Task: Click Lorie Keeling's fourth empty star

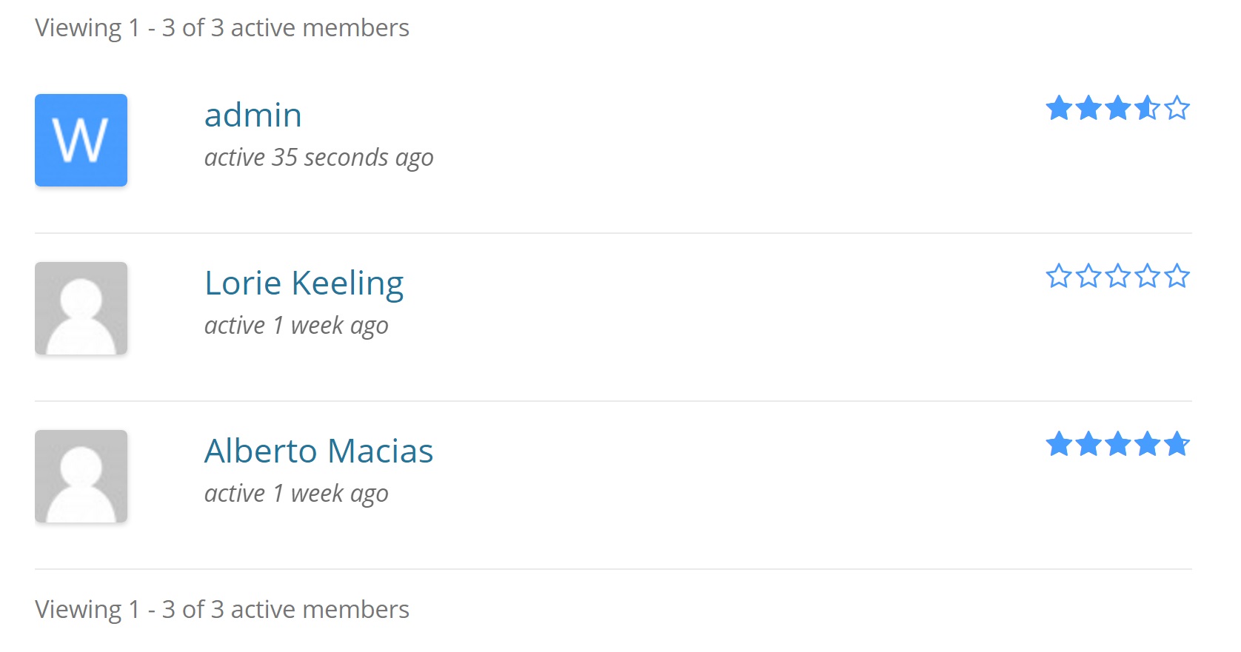Action: [1147, 276]
